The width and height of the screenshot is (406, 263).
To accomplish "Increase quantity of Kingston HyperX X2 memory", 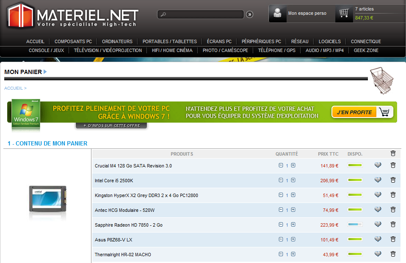I will click(x=293, y=195).
